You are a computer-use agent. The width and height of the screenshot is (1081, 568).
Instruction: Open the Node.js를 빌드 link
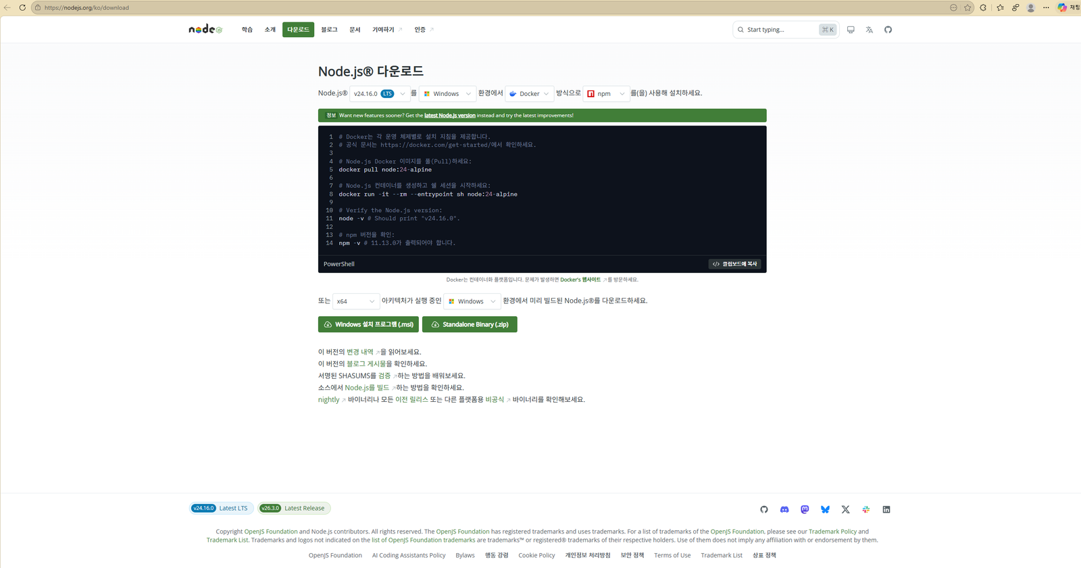coord(370,388)
